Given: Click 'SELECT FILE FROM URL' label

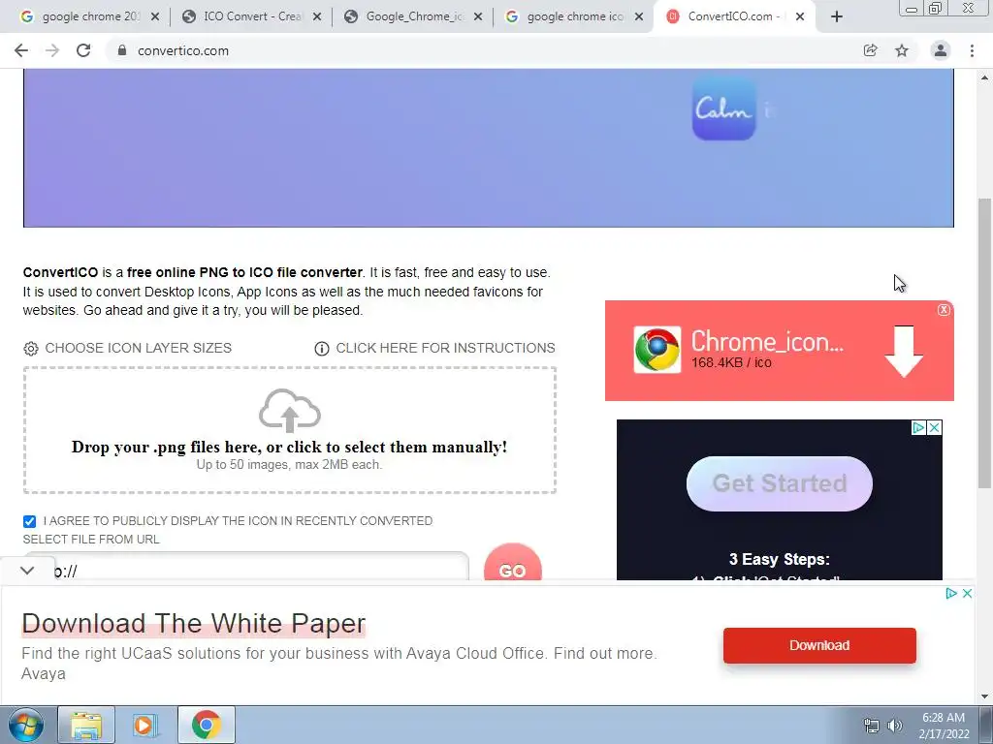Looking at the screenshot, I should (91, 540).
